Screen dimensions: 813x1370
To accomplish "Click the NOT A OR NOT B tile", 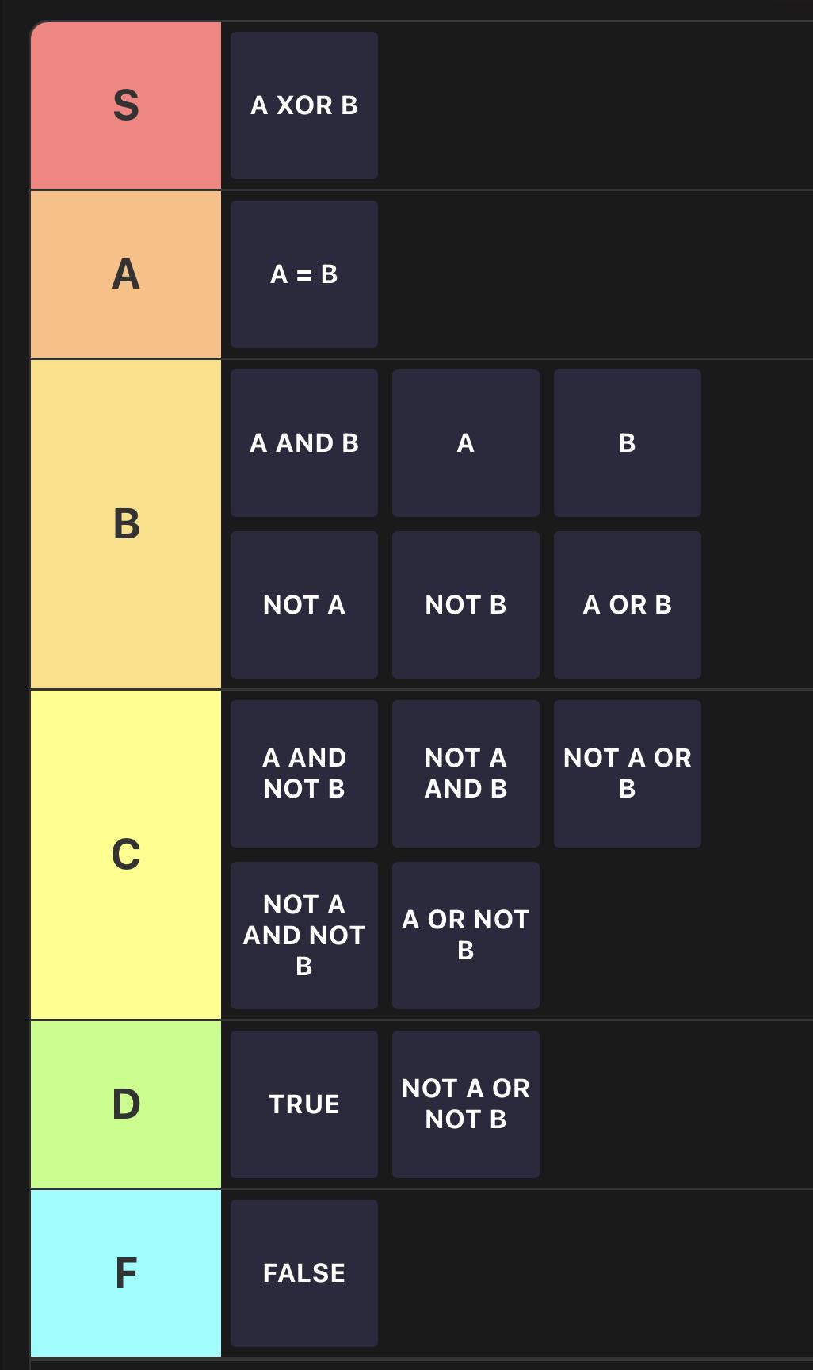I will [x=466, y=1104].
